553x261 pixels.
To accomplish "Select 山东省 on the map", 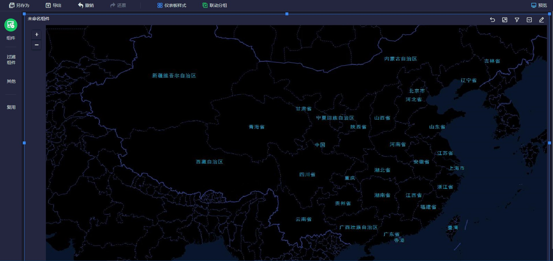I will click(437, 127).
